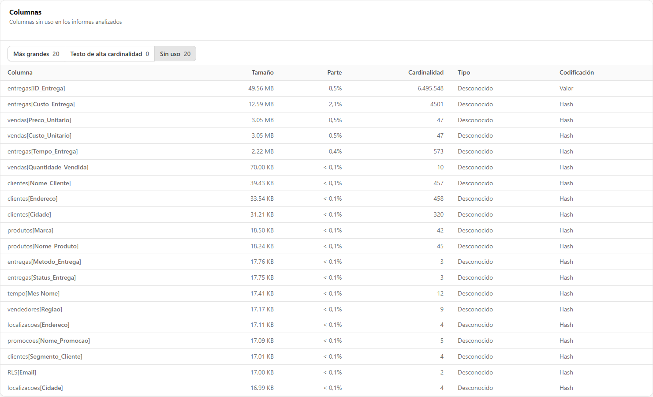Select localizacoes[Cidade] row
This screenshot has height=397, width=653.
pos(326,388)
